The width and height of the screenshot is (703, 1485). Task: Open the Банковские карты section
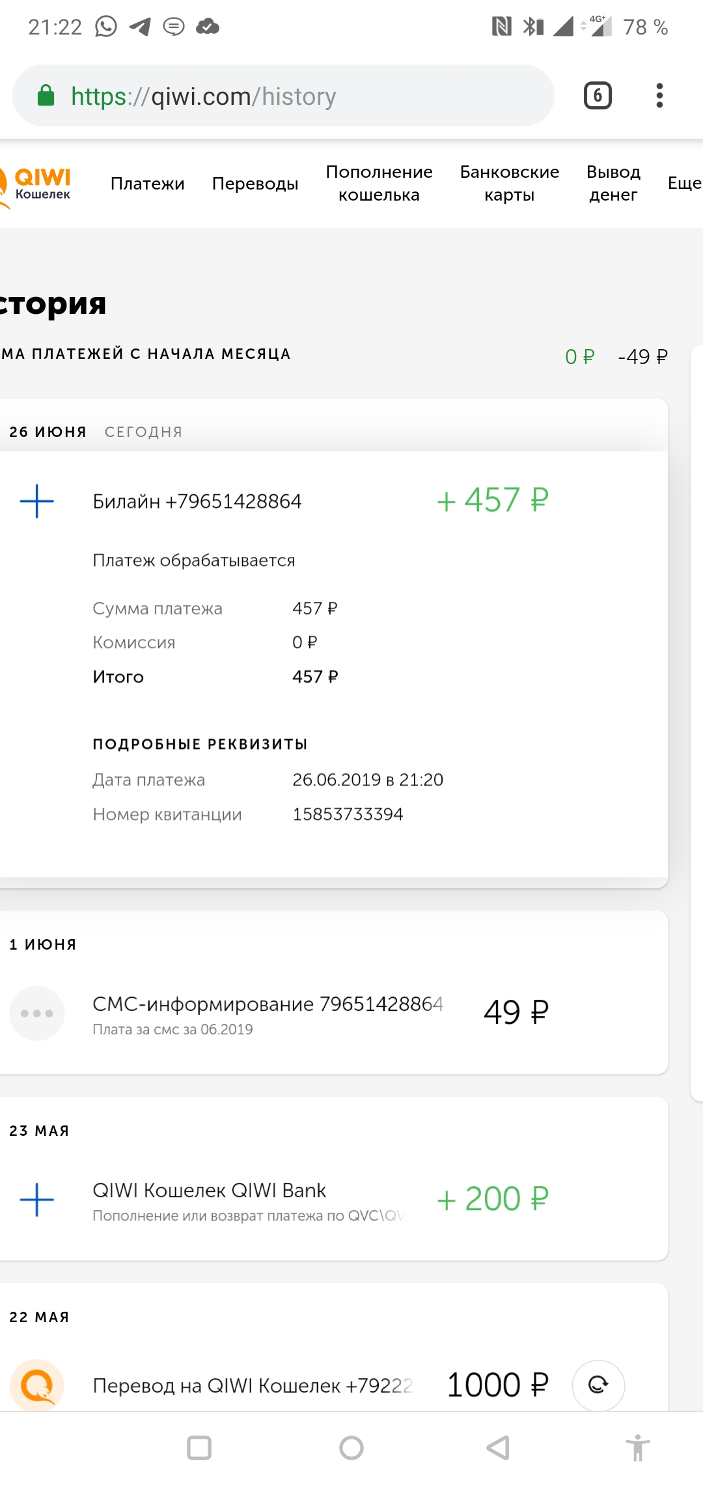pos(509,184)
